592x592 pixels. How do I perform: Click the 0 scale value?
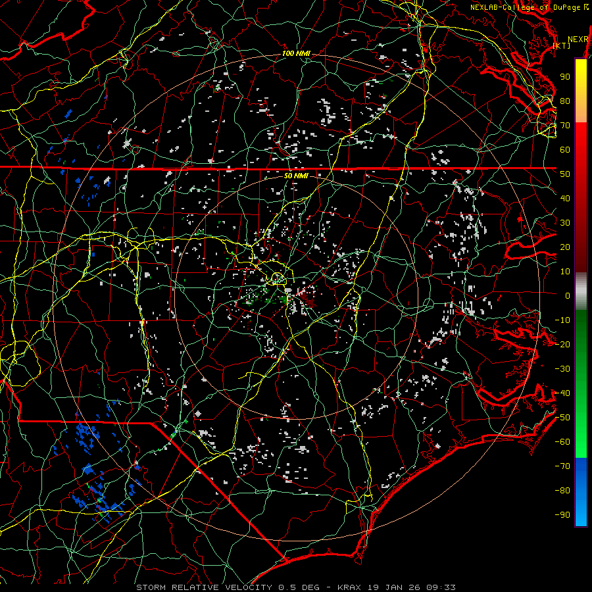click(568, 295)
